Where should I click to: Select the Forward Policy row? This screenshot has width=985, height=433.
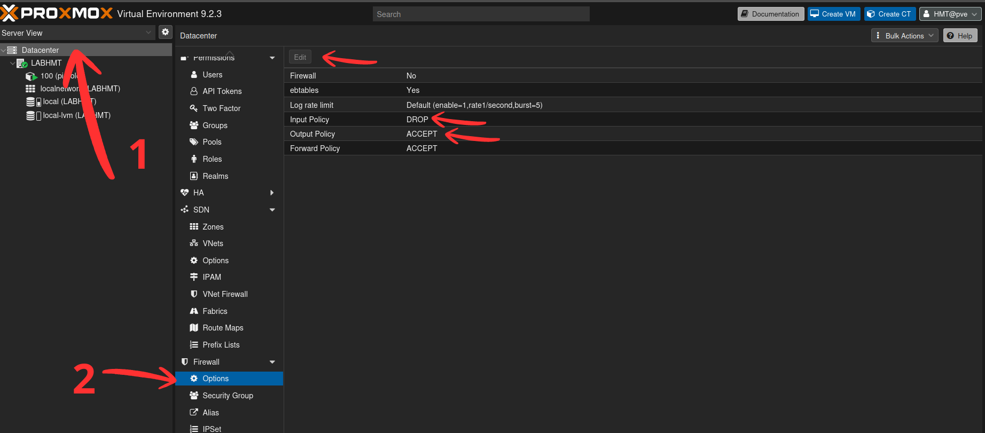point(633,148)
